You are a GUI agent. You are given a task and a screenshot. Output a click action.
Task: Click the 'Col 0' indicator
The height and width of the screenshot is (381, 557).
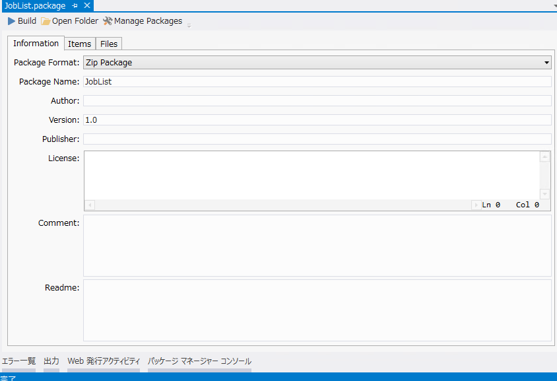(x=527, y=205)
